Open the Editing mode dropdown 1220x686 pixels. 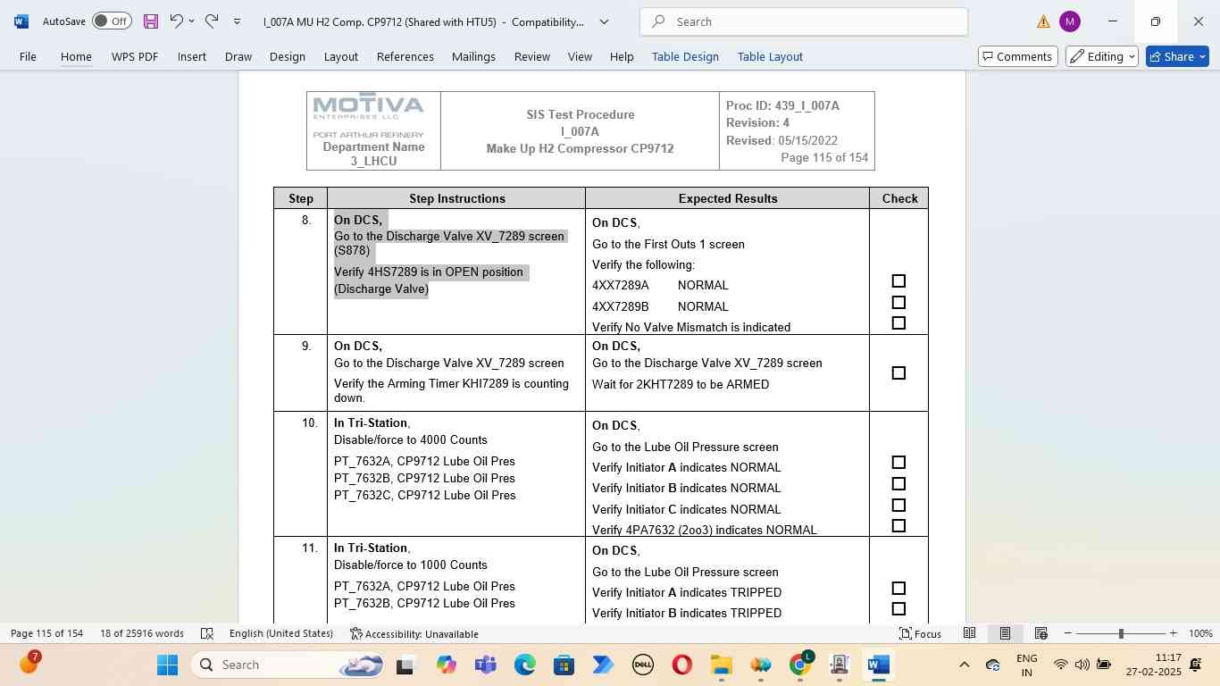click(1101, 56)
